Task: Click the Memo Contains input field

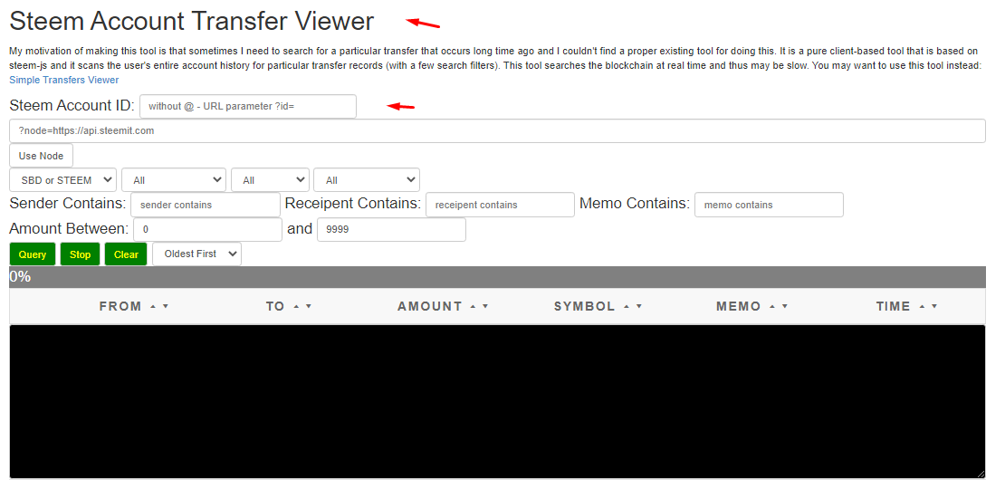Action: pyautogui.click(x=769, y=205)
